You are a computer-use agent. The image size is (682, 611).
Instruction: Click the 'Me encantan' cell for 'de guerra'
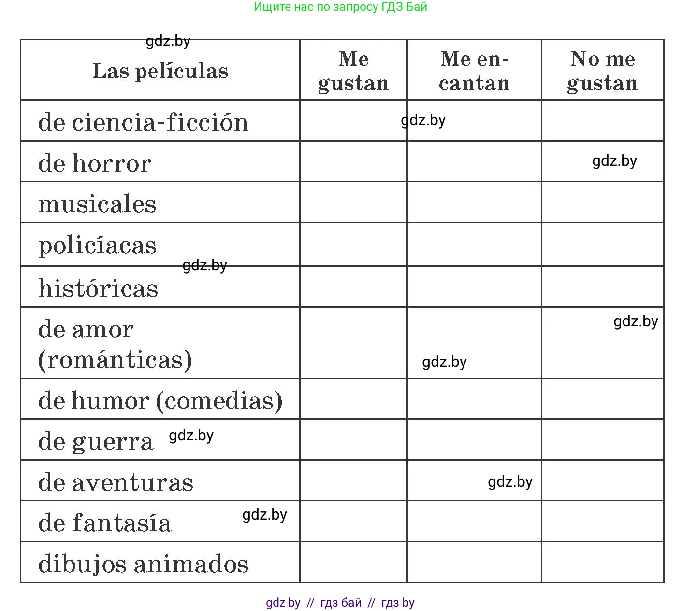coord(474,439)
